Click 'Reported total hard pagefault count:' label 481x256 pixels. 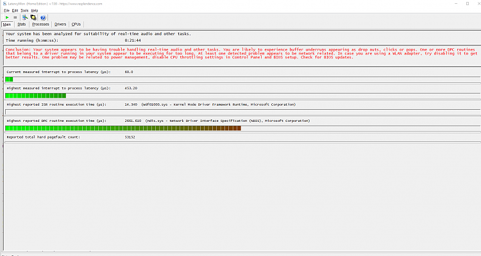[x=43, y=137]
